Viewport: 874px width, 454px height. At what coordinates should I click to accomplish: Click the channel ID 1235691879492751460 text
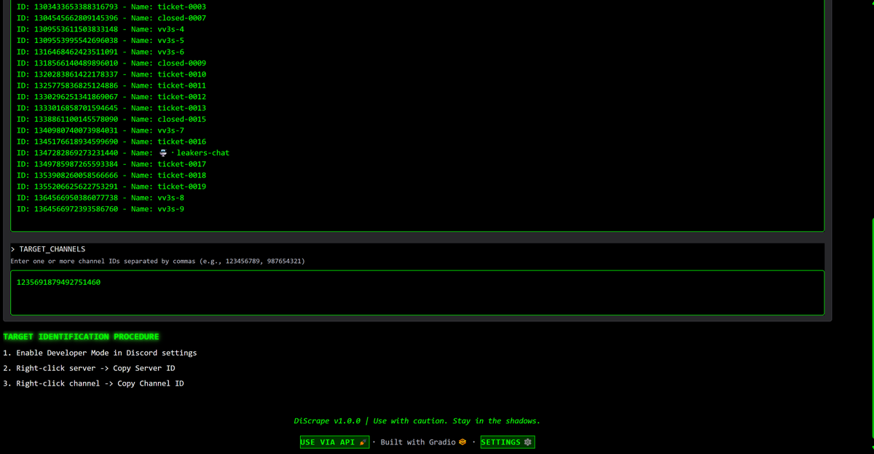(x=58, y=281)
